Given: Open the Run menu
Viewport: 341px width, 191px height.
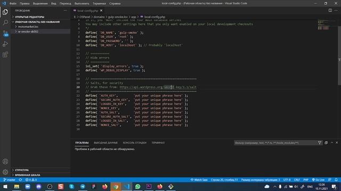Looking at the screenshot, I should pos(82,3).
